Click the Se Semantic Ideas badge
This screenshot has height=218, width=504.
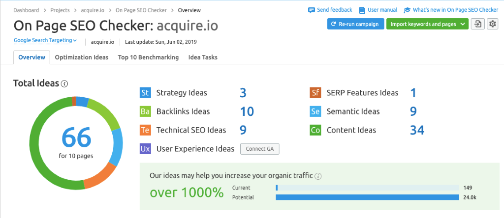click(315, 111)
